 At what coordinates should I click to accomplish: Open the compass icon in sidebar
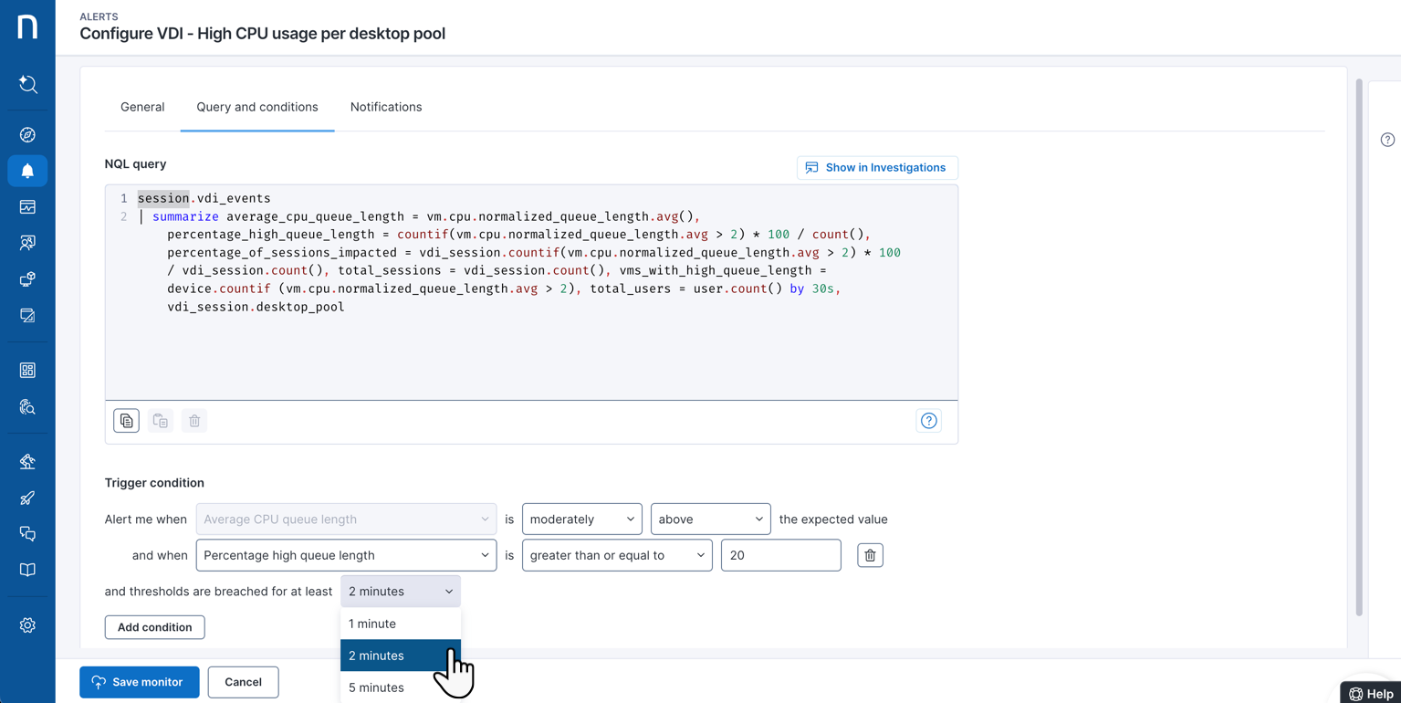click(x=27, y=135)
